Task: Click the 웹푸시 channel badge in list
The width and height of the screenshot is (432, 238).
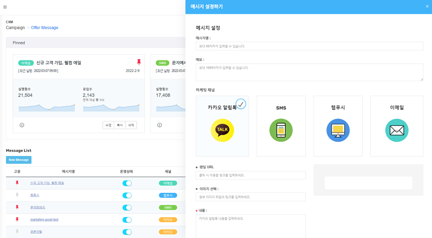Action: [168, 195]
